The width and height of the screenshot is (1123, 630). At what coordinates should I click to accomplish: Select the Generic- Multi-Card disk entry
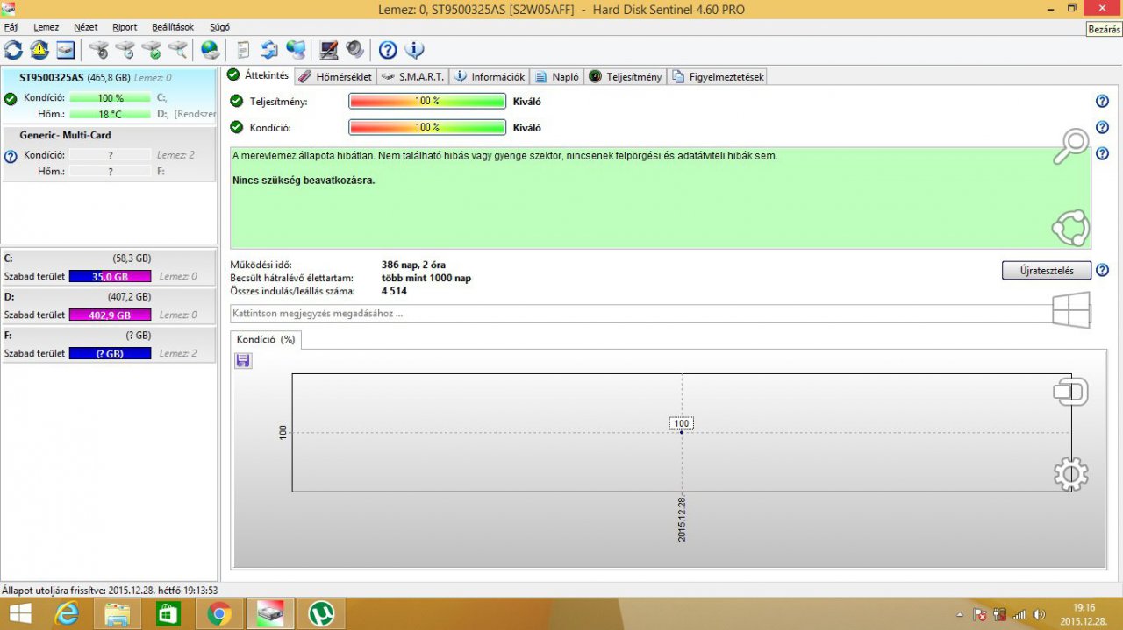tap(109, 154)
